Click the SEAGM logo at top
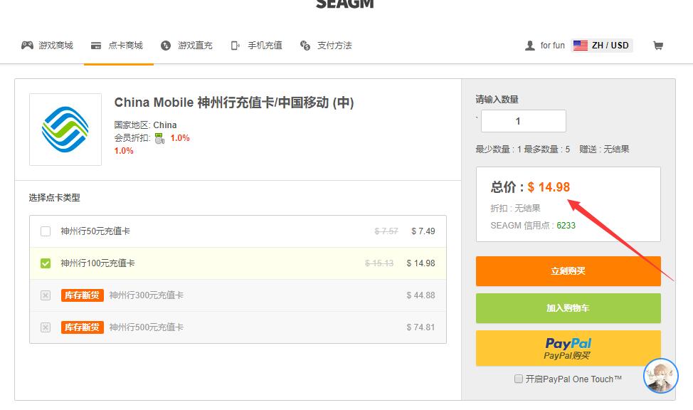Screen dimensions: 693x410 (345, 4)
